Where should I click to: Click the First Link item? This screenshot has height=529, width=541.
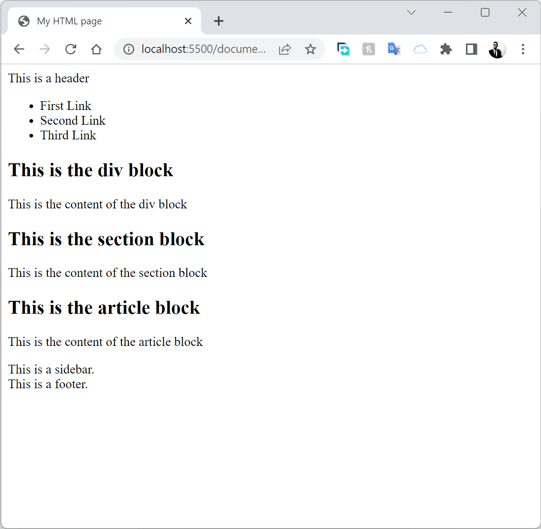pyautogui.click(x=65, y=105)
